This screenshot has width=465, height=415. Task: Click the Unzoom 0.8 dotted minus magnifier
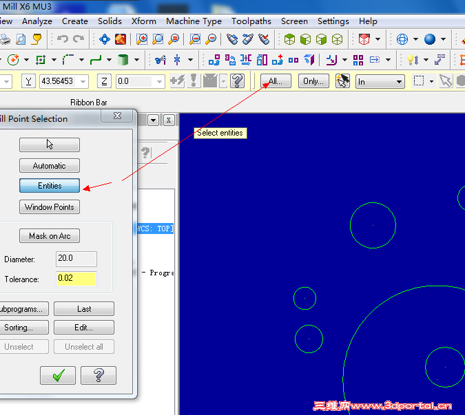195,39
